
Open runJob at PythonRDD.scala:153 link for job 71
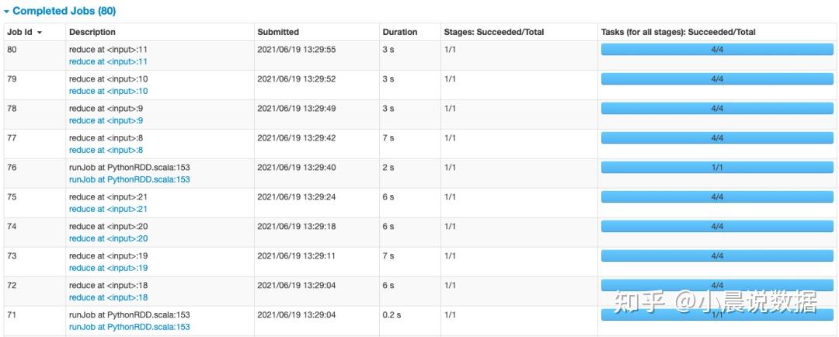click(129, 327)
